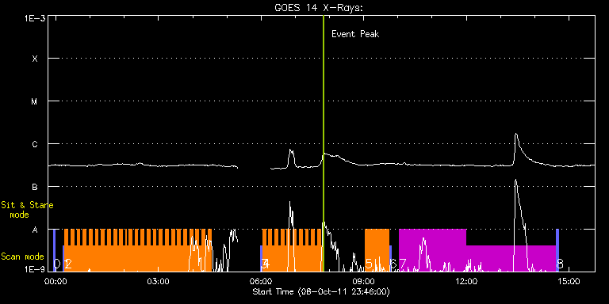The width and height of the screenshot is (609, 304).
Task: Click the Scan mode label
Action: click(x=22, y=256)
